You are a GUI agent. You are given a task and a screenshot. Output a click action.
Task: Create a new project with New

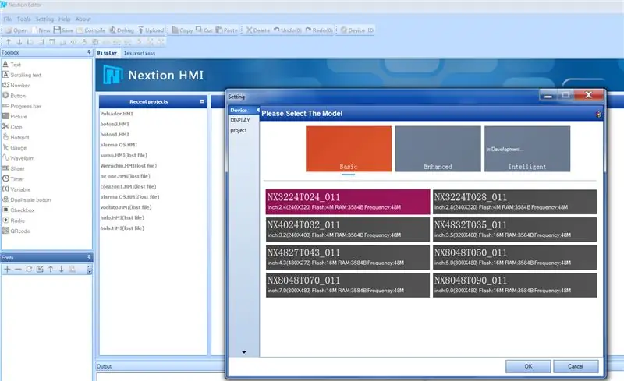tap(41, 30)
